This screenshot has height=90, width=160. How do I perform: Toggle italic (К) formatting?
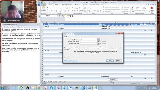click(x=54, y=11)
